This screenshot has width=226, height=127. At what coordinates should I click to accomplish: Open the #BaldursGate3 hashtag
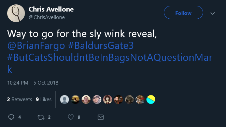click(x=101, y=46)
